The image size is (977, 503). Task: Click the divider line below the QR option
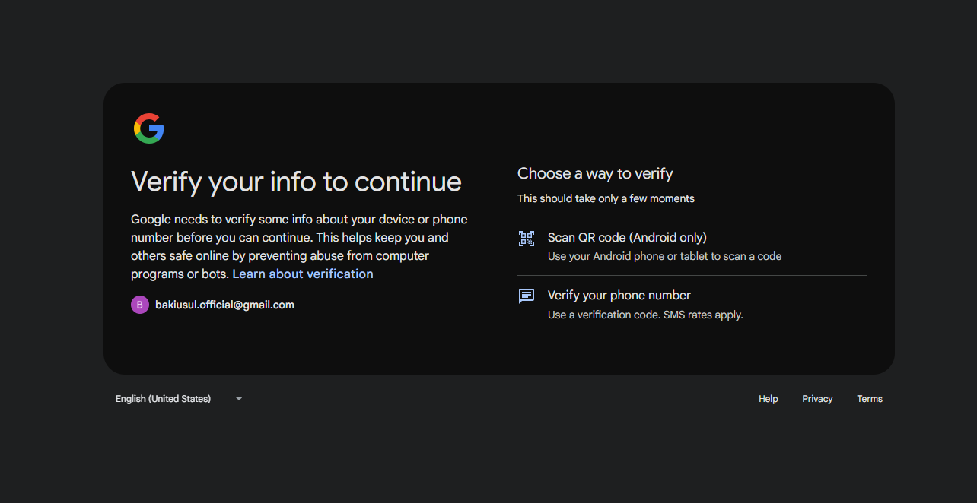692,275
